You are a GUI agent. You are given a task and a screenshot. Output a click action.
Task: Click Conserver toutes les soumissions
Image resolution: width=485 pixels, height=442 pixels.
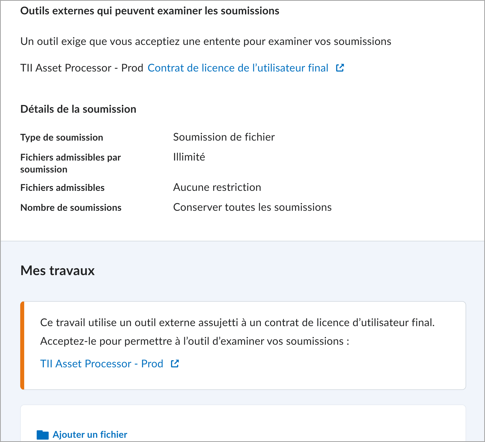[252, 207]
